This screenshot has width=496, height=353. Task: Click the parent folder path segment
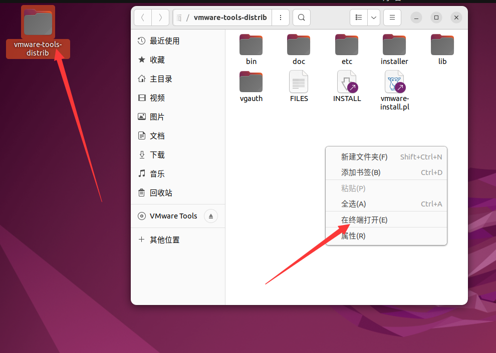coord(179,17)
